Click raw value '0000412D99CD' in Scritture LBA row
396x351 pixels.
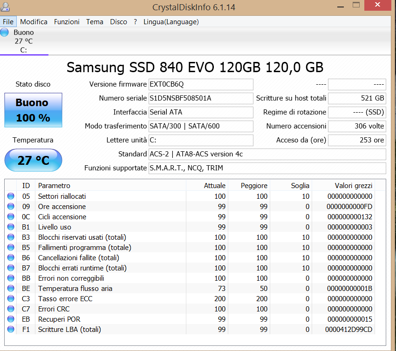pos(348,330)
